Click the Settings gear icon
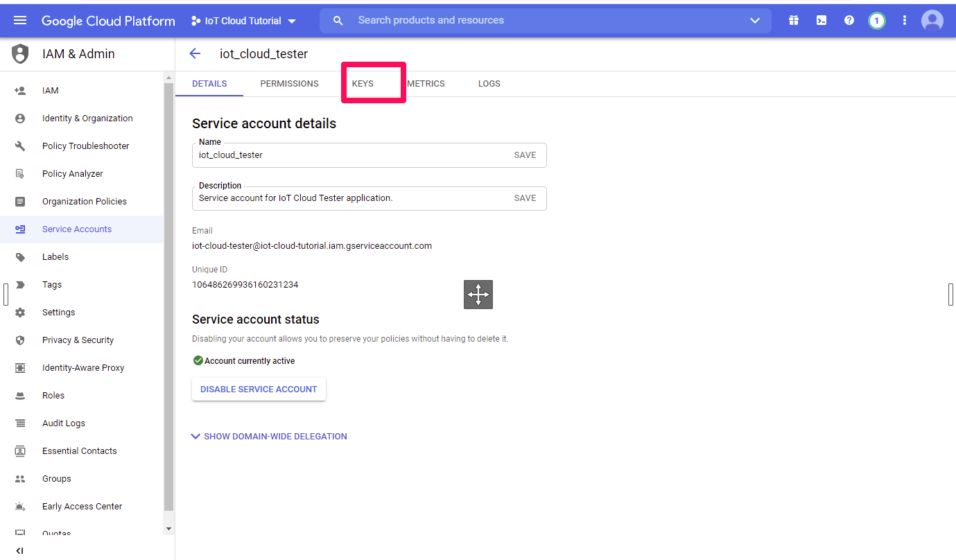 20,313
